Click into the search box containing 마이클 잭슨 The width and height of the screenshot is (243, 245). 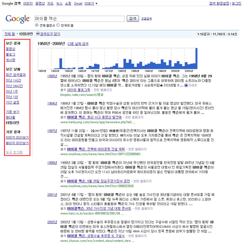coord(79,19)
